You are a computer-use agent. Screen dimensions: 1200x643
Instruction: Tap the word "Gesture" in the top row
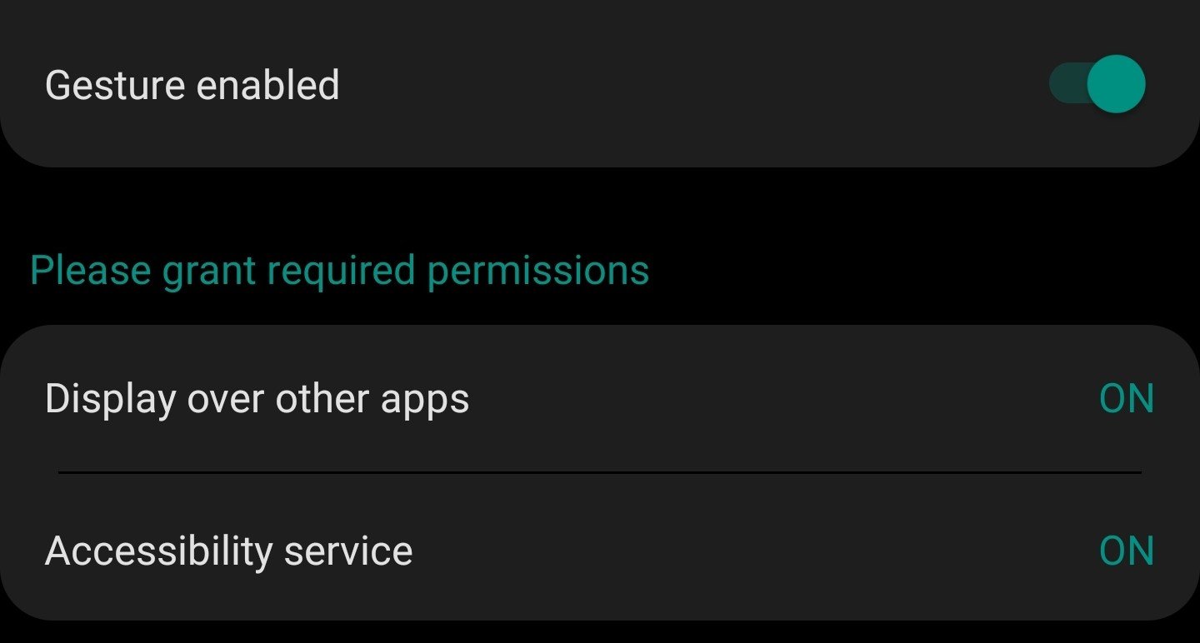coord(115,85)
